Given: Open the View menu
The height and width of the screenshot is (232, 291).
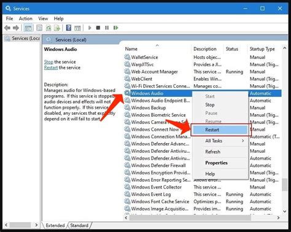Looking at the screenshot, I should [x=43, y=18].
